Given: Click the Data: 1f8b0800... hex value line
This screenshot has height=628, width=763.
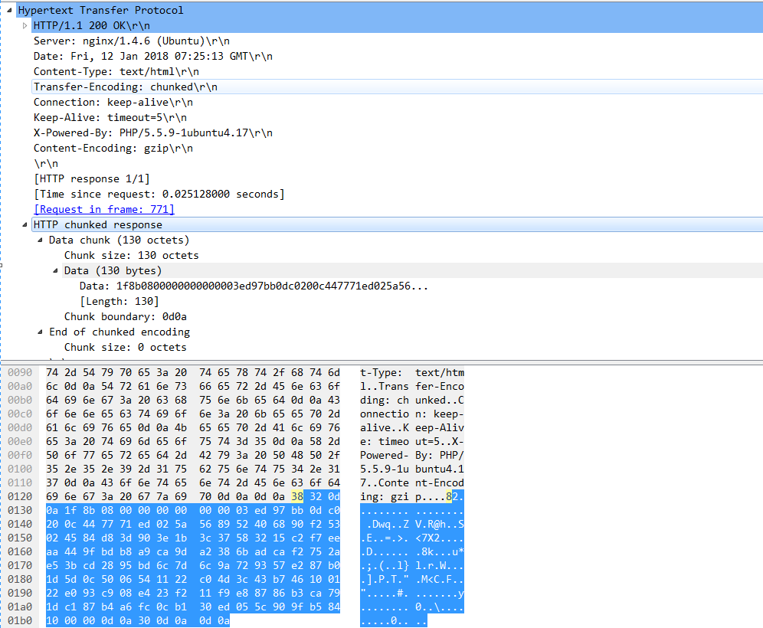Looking at the screenshot, I should 254,286.
